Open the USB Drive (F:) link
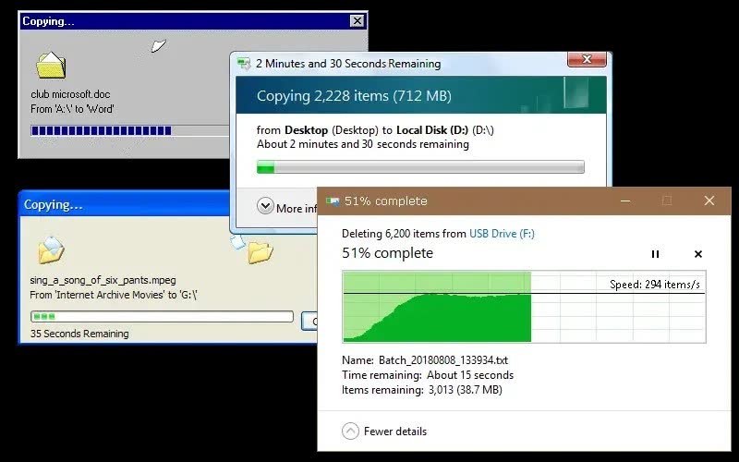739x462 pixels. click(502, 234)
